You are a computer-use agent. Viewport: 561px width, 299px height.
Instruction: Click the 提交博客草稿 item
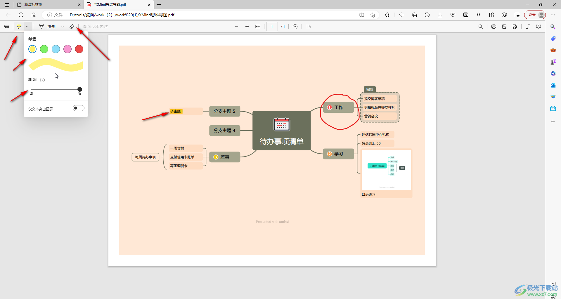click(x=379, y=99)
